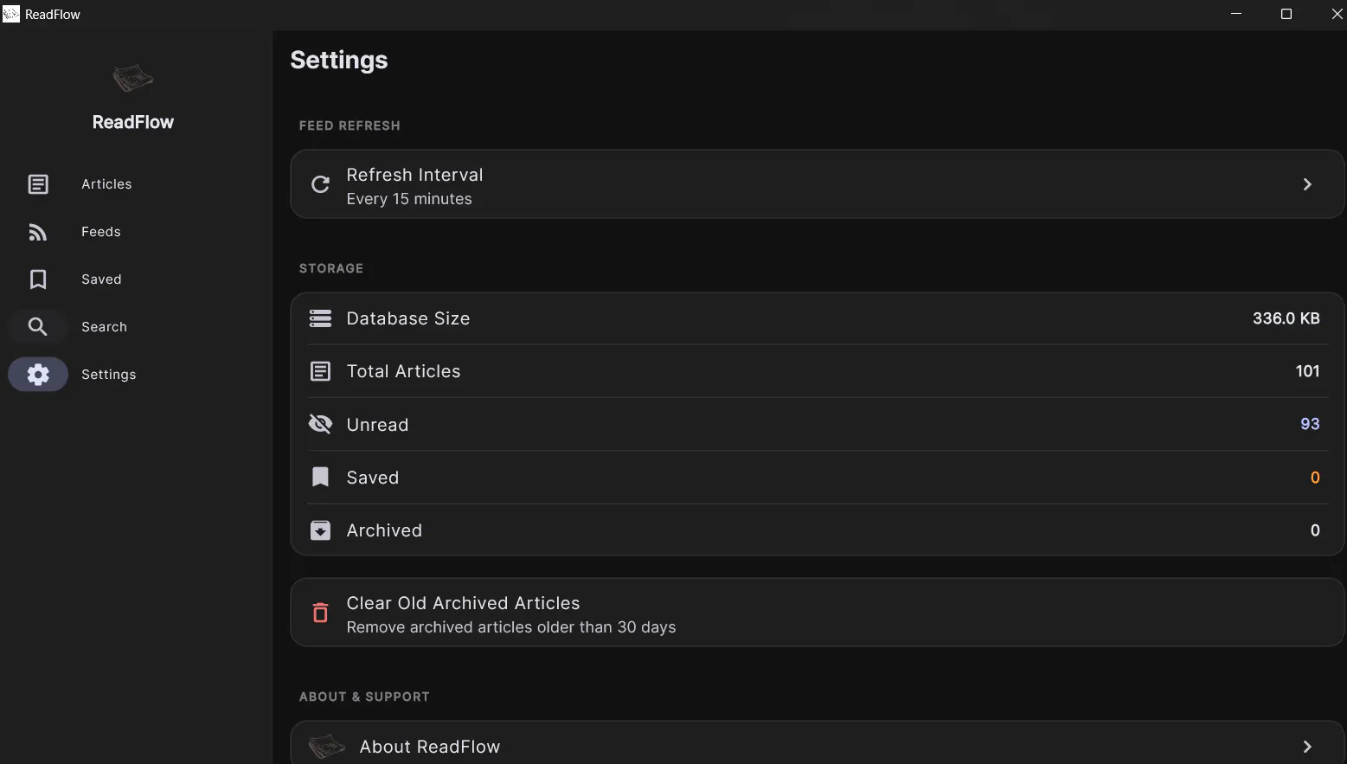The image size is (1347, 764).
Task: Click the 336.0 KB database size value
Action: click(1286, 318)
